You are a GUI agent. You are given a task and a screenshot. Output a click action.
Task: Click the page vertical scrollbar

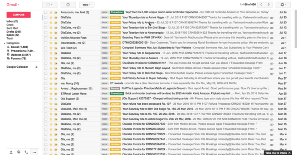click(x=296, y=28)
